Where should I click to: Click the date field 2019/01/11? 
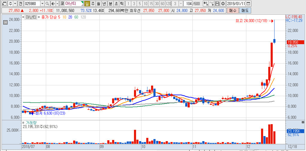(x=236, y=4)
